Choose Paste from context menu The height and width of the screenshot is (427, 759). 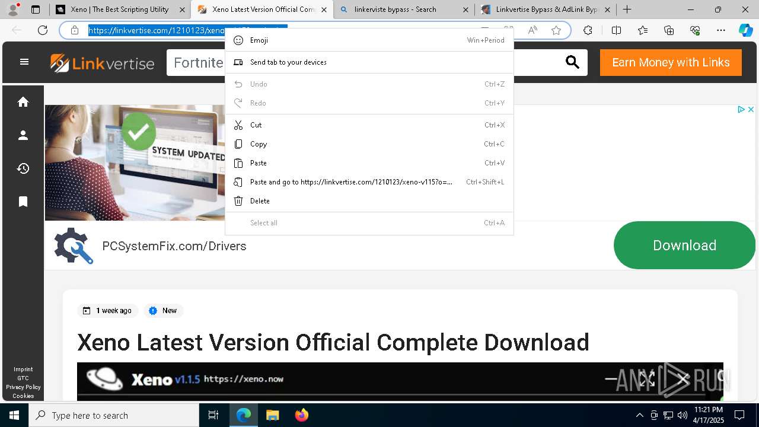(x=369, y=163)
